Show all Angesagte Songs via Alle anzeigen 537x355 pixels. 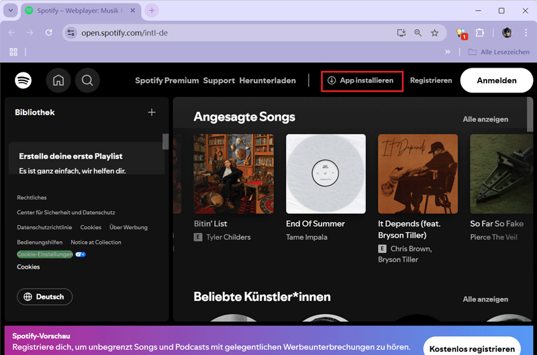tap(485, 119)
